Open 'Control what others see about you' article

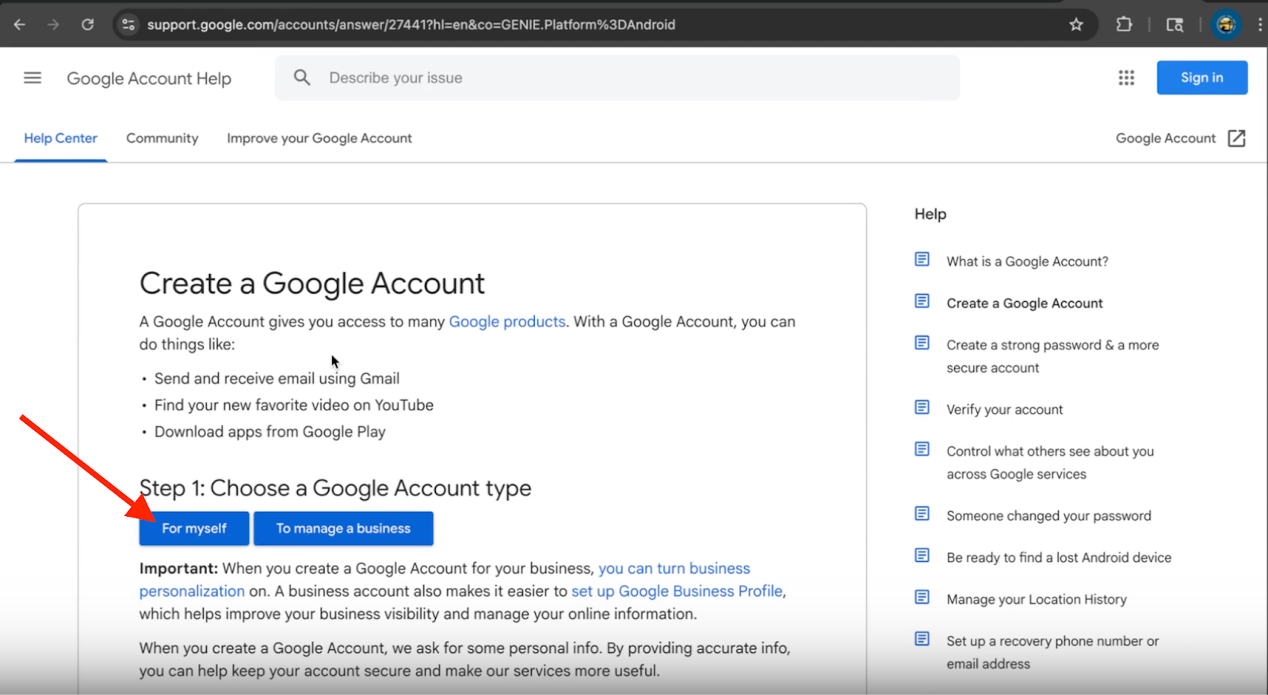tap(1050, 463)
